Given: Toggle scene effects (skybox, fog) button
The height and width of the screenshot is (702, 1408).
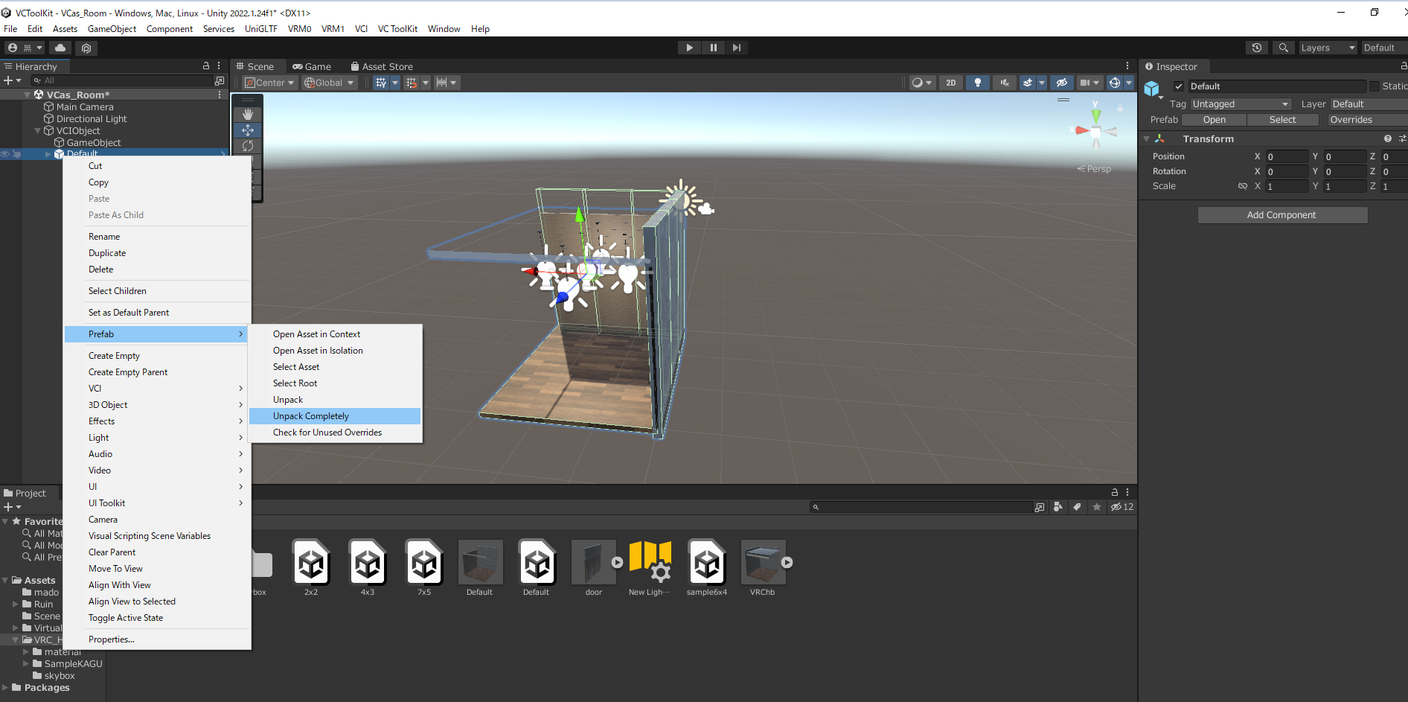Looking at the screenshot, I should point(1027,83).
